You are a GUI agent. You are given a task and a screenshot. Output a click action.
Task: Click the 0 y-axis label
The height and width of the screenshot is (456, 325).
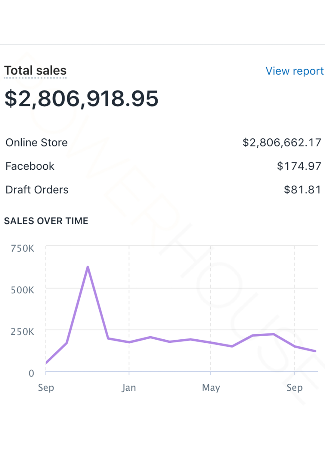coord(31,373)
